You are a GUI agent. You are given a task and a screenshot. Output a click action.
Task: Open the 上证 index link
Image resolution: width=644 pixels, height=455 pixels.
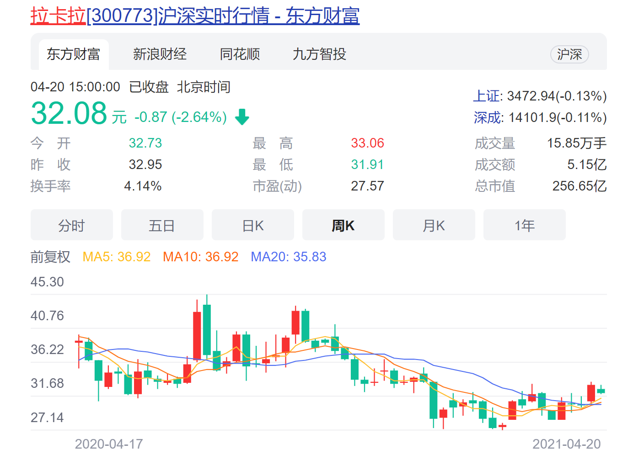tap(487, 96)
